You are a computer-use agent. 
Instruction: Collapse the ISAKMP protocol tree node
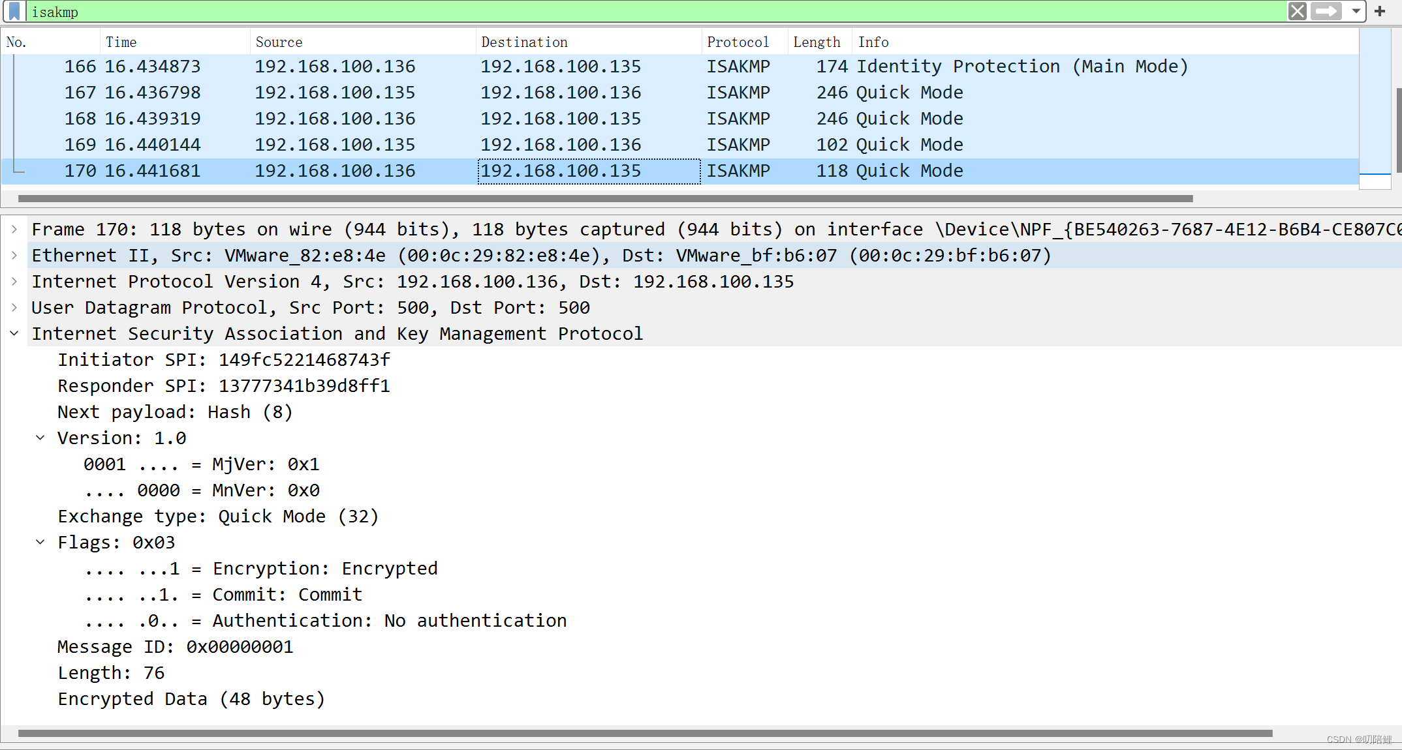(x=14, y=334)
